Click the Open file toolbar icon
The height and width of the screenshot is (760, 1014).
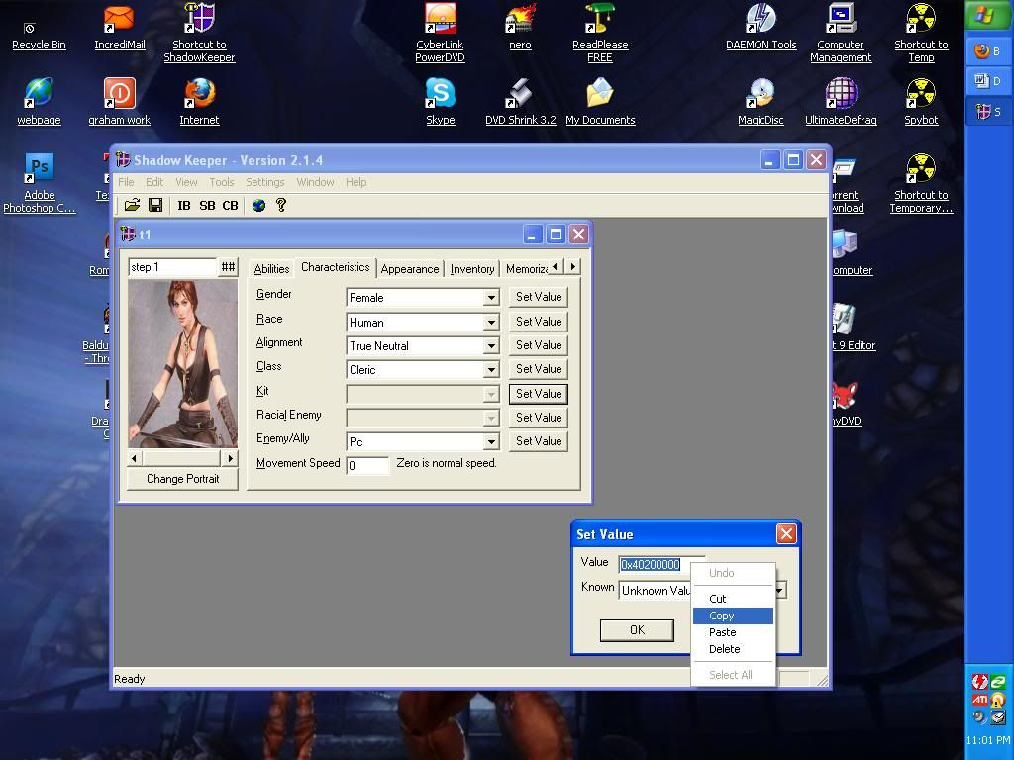[x=132, y=205]
